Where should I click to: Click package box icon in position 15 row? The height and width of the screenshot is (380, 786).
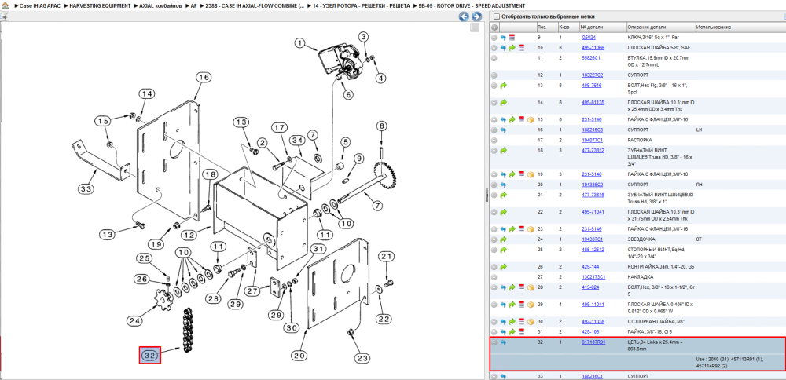tap(531, 119)
